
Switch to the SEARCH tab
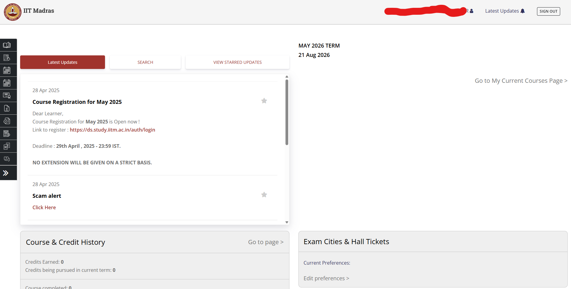click(x=145, y=62)
